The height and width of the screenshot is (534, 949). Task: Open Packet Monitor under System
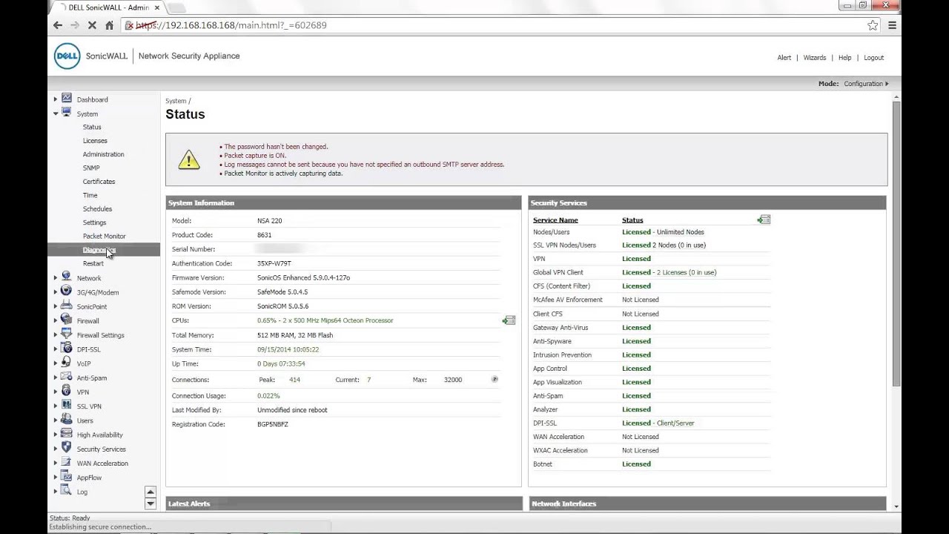(104, 237)
